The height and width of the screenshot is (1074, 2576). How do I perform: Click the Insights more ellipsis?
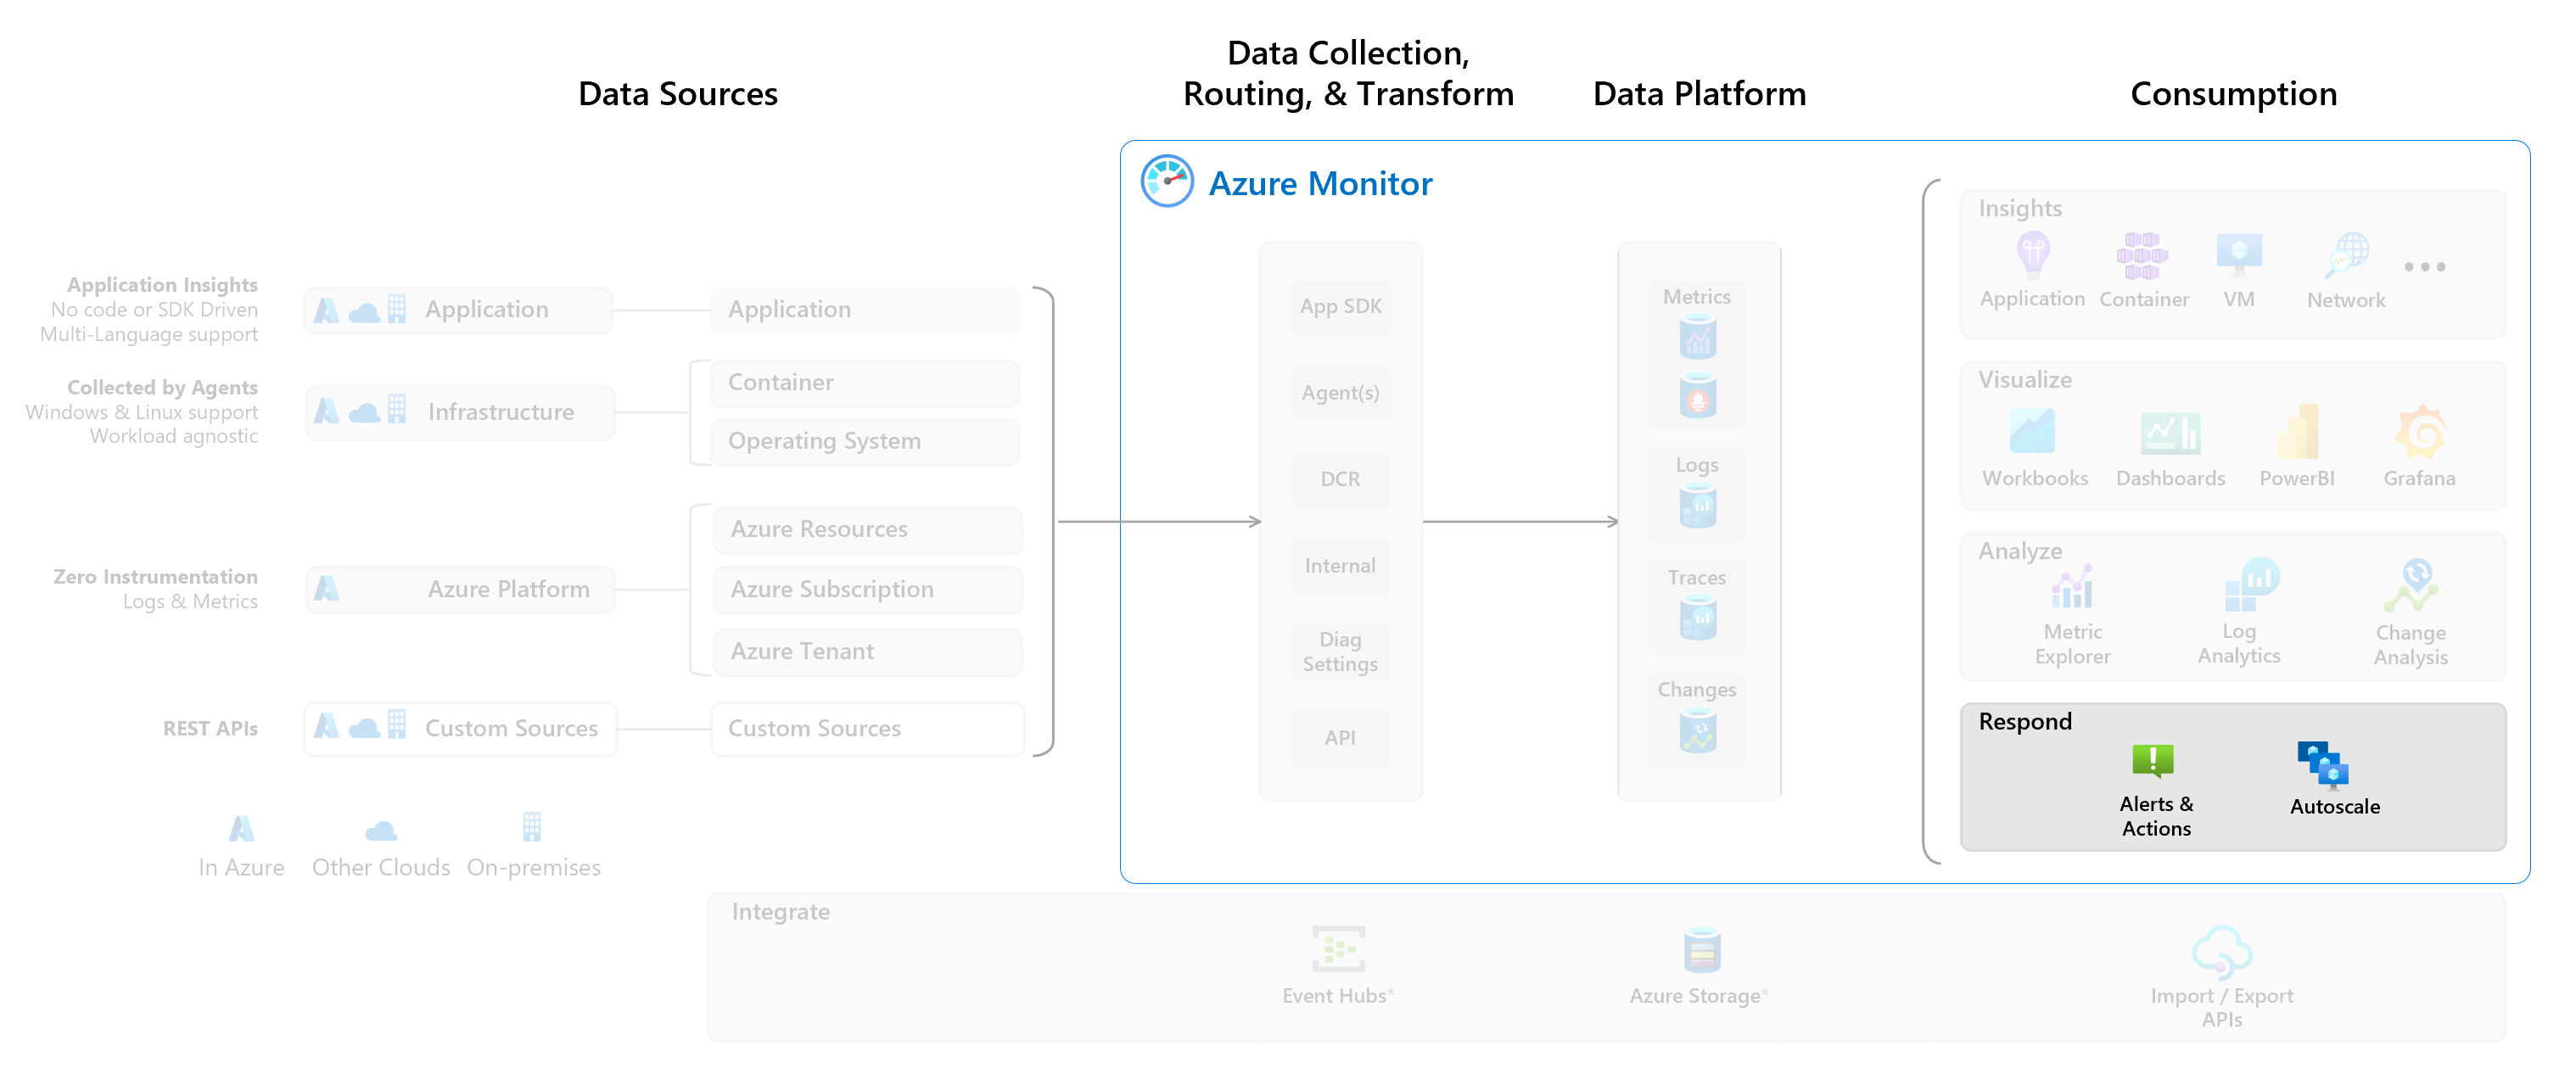click(x=2425, y=267)
